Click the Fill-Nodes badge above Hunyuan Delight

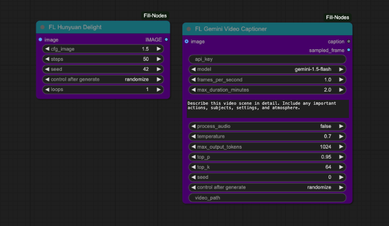click(155, 15)
